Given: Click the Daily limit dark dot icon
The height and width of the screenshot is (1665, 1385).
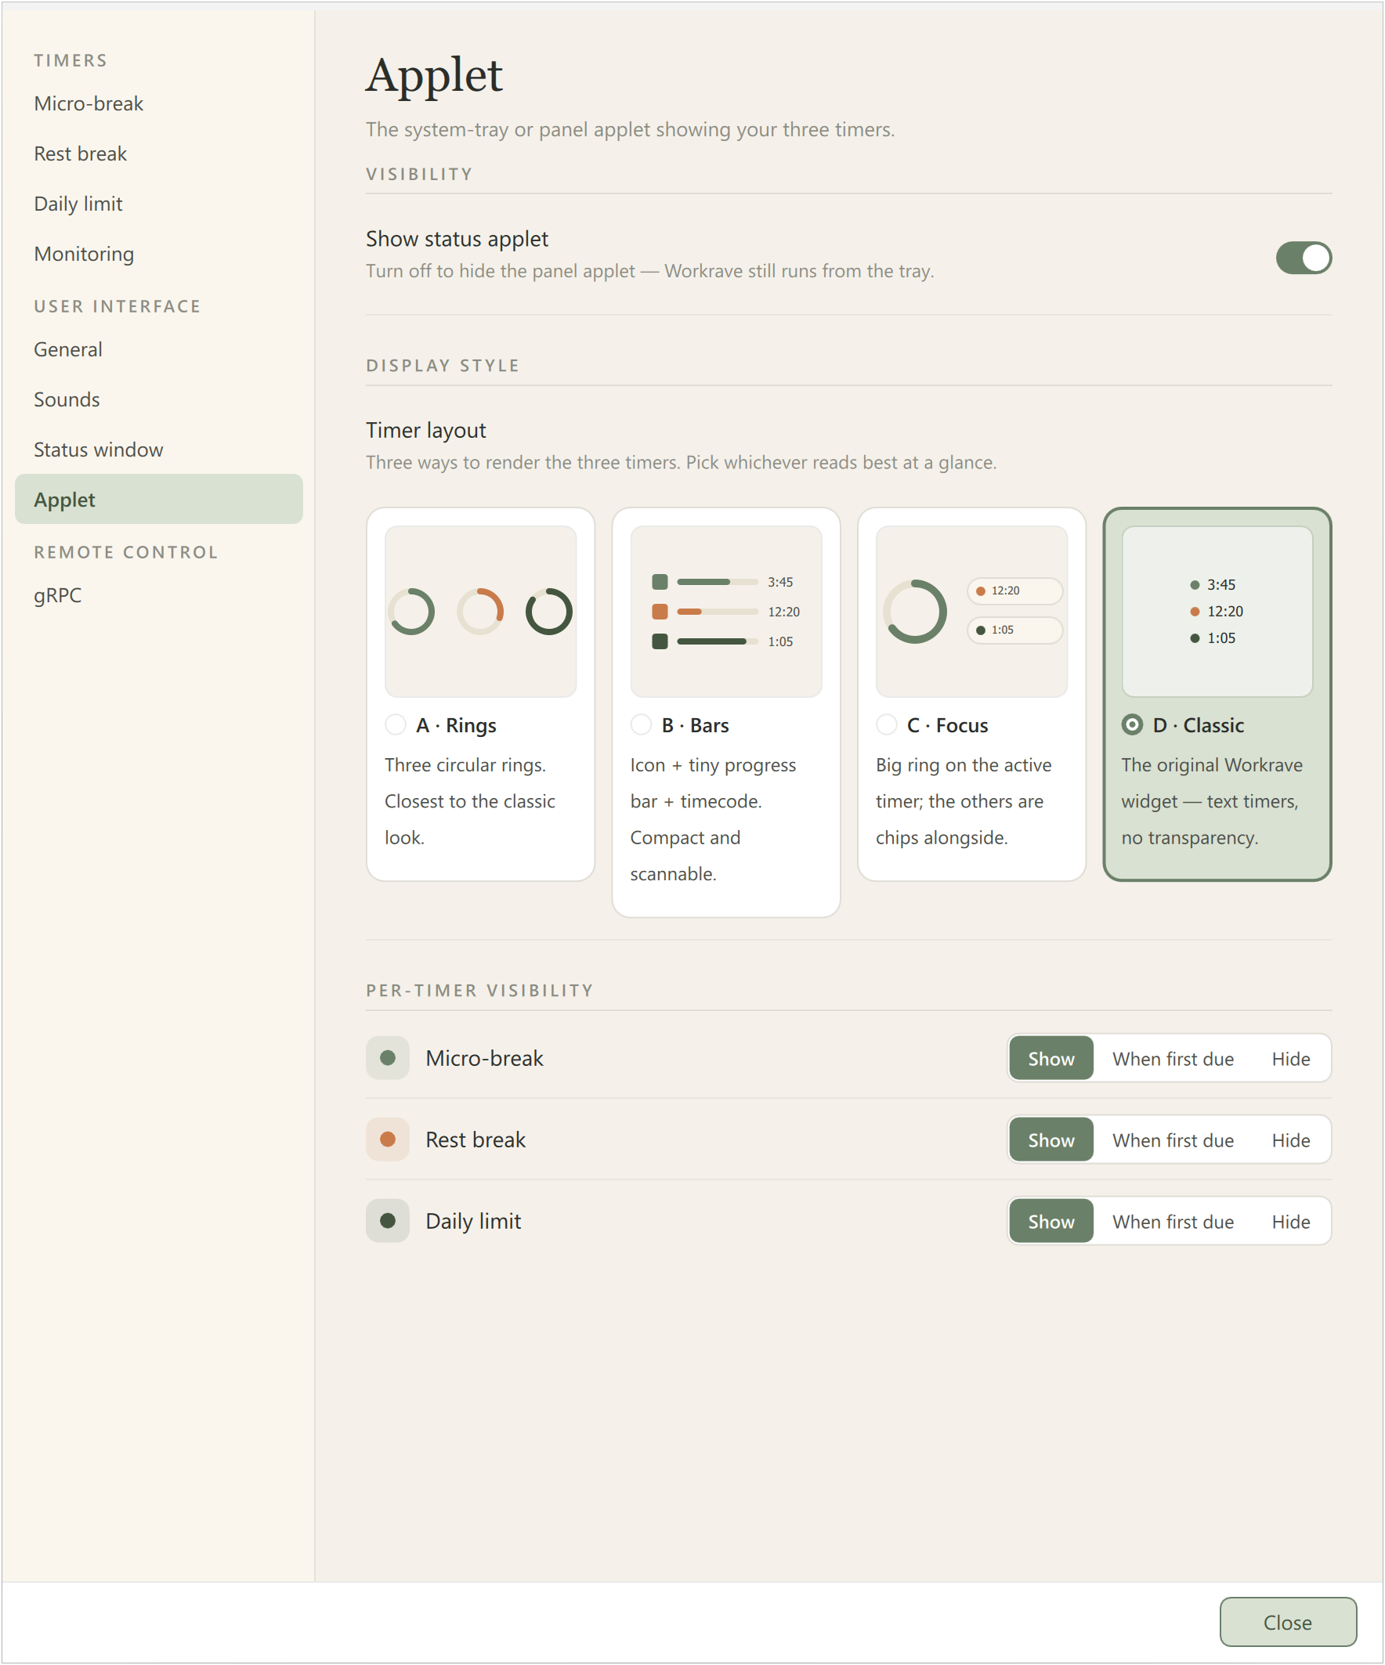Looking at the screenshot, I should [388, 1221].
